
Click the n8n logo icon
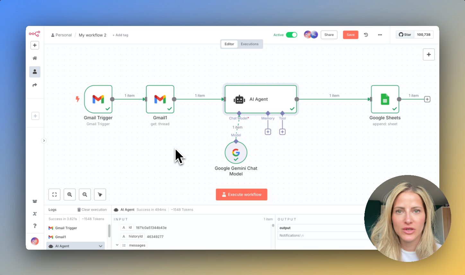[x=34, y=34]
